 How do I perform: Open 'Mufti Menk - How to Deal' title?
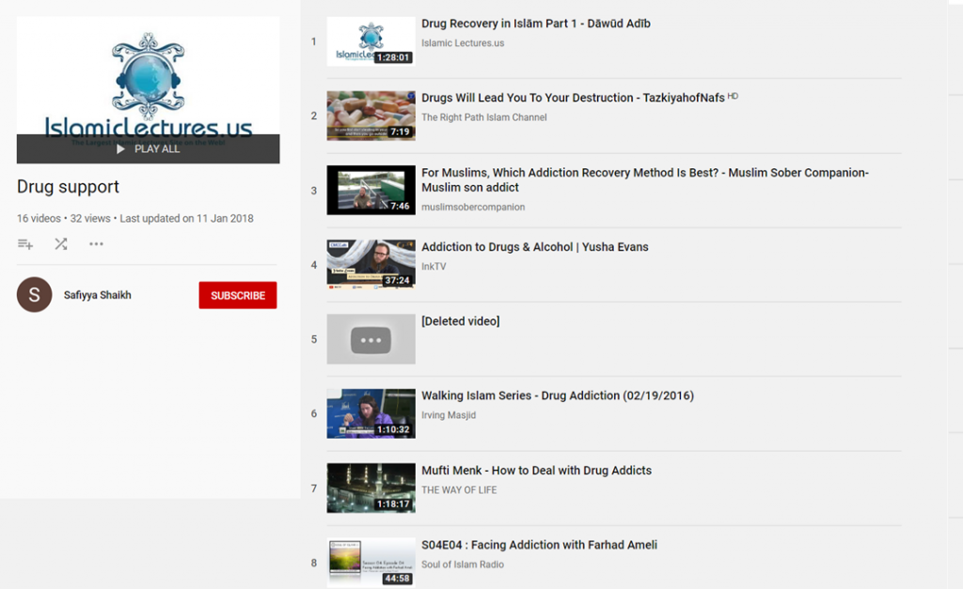(x=537, y=471)
